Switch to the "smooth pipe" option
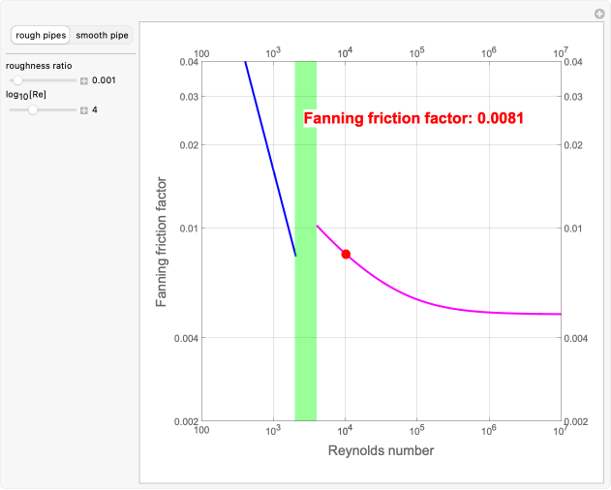 click(x=102, y=36)
